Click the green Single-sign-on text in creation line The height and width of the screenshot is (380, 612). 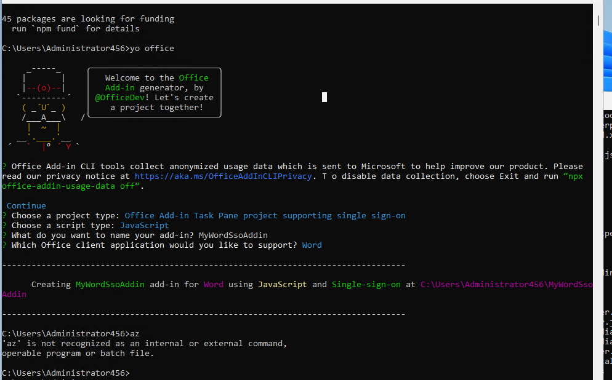[366, 285]
